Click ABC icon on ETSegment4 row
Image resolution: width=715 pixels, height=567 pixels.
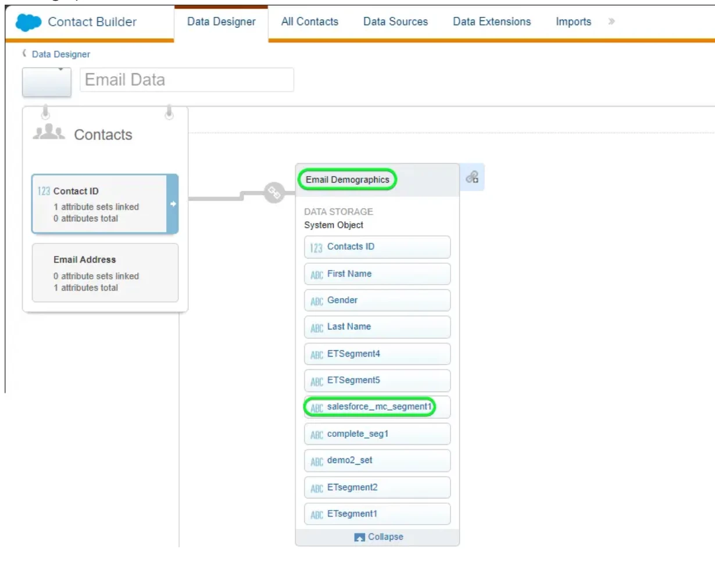coord(317,355)
